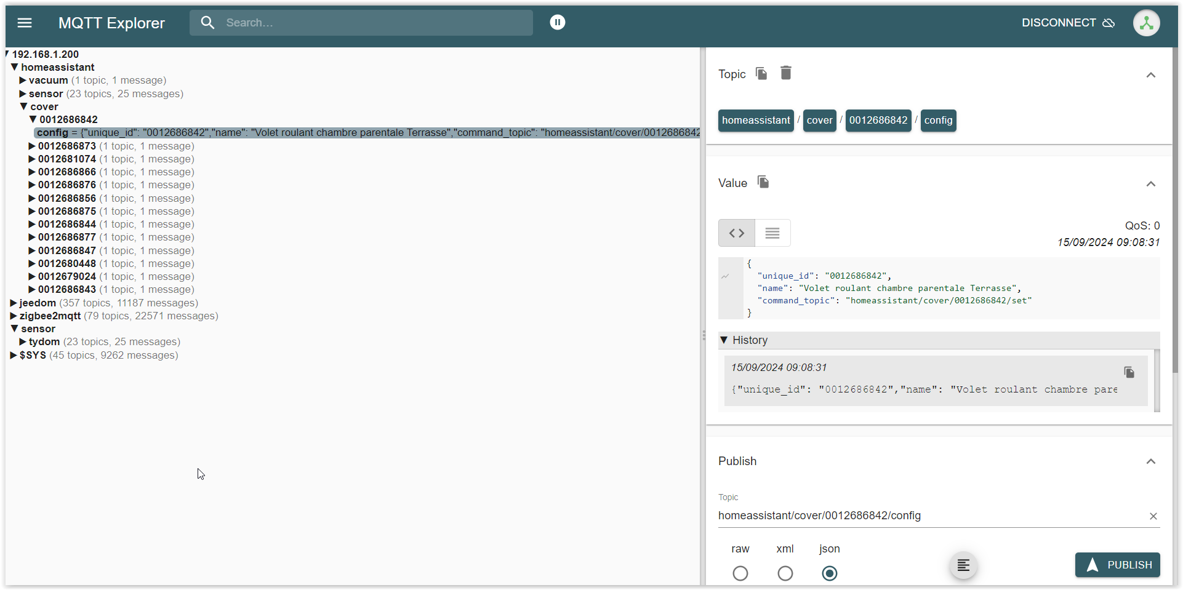Click the MQTT Explorer avatar icon
This screenshot has width=1183, height=590.
click(x=1146, y=23)
